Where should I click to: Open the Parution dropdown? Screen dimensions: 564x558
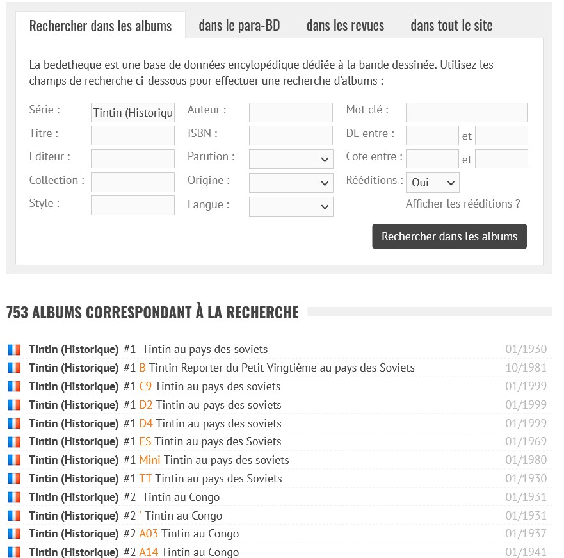click(x=291, y=160)
